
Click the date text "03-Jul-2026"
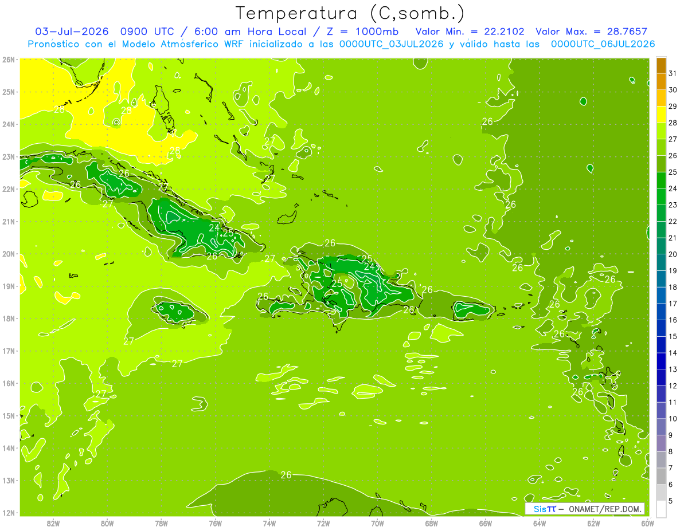72,32
